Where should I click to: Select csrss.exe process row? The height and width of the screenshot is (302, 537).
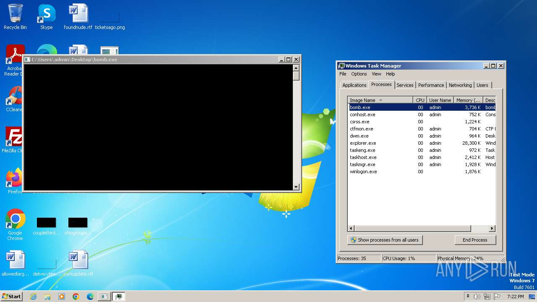pos(422,122)
